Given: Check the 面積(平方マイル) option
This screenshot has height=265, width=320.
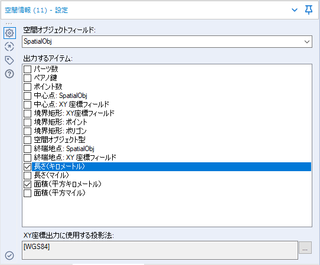Looking at the screenshot, I should pyautogui.click(x=27, y=193).
